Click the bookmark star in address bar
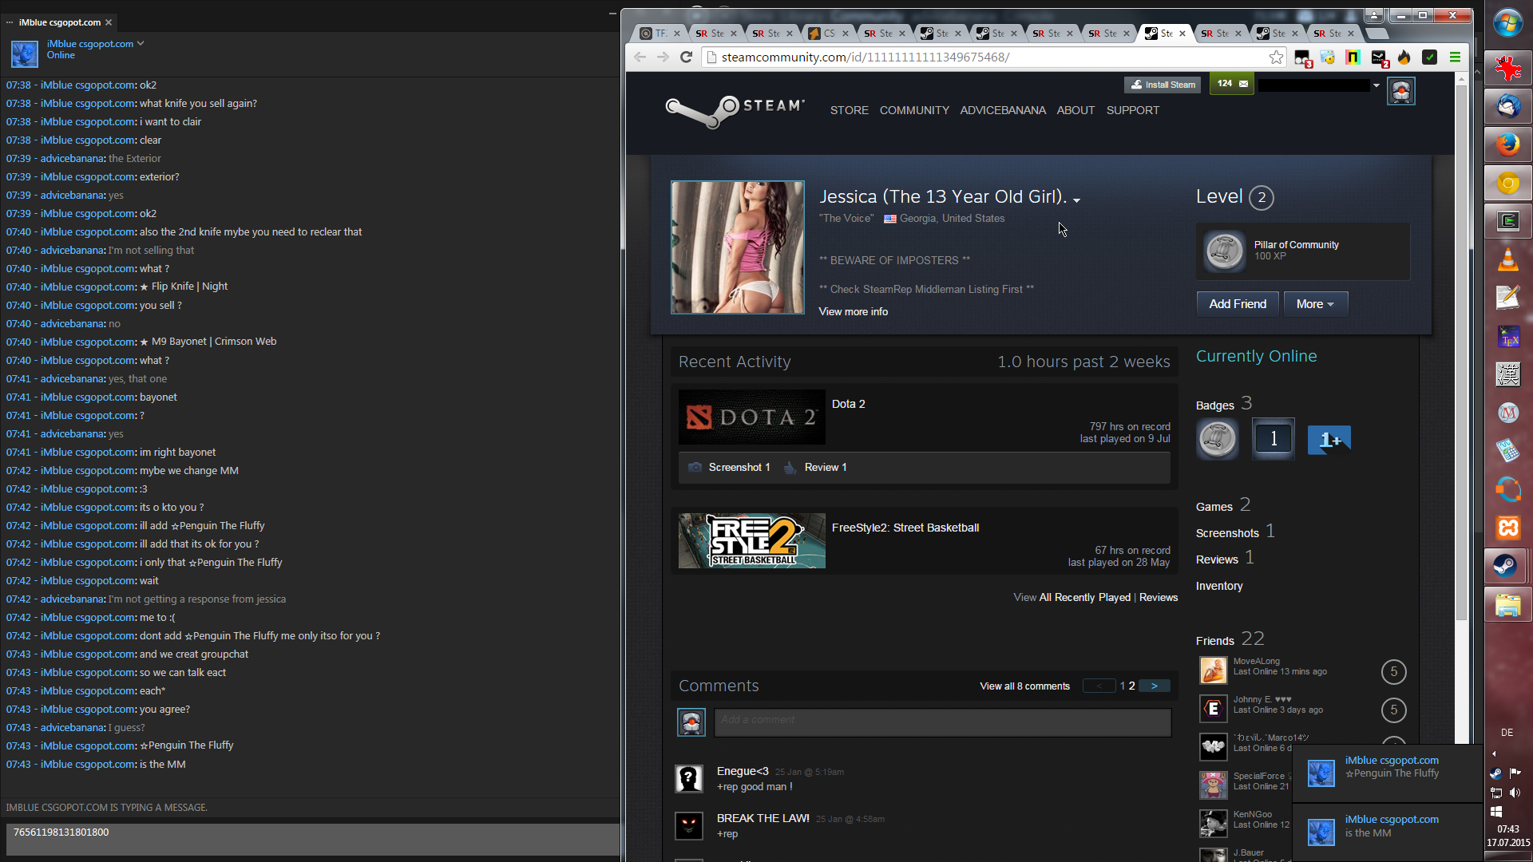This screenshot has height=862, width=1533. point(1276,57)
